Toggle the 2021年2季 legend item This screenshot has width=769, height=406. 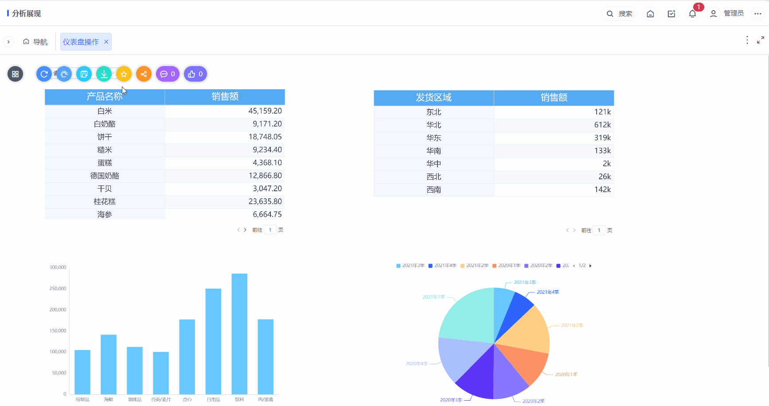[474, 266]
